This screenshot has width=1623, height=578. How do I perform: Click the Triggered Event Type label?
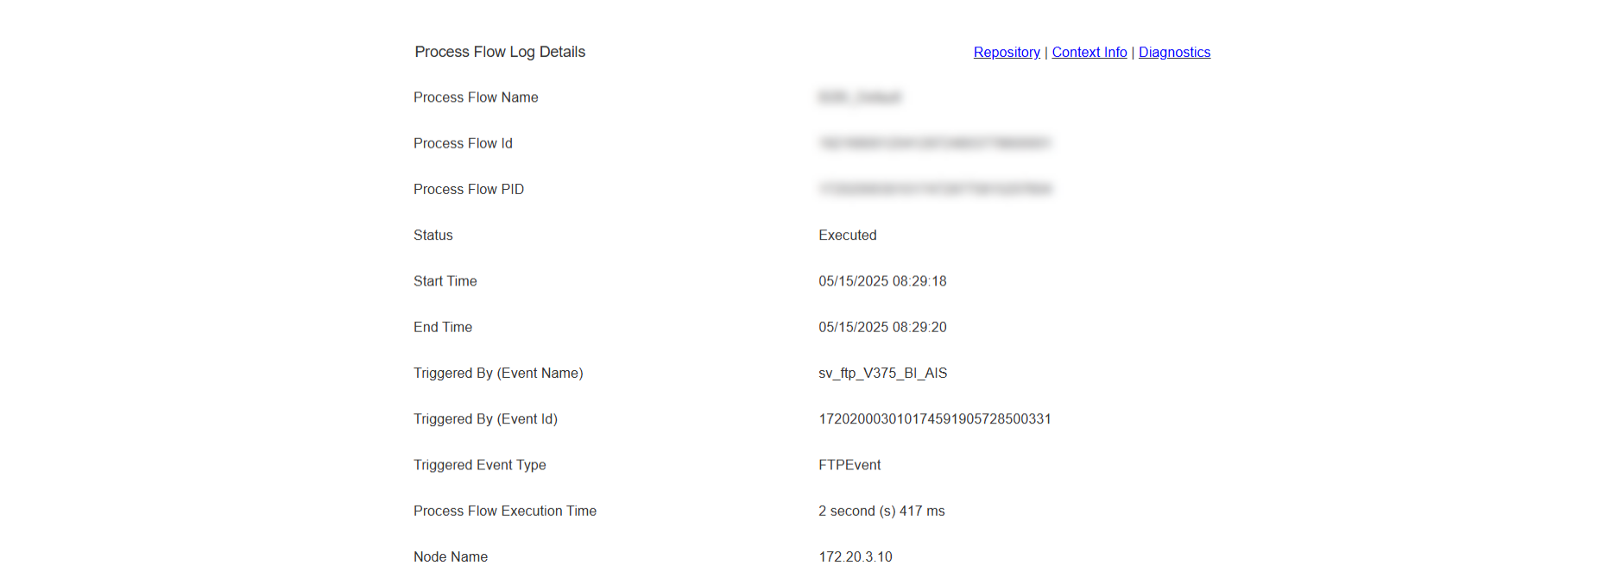[479, 465]
